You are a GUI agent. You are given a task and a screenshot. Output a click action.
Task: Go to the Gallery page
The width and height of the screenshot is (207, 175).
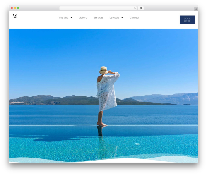coord(83,17)
